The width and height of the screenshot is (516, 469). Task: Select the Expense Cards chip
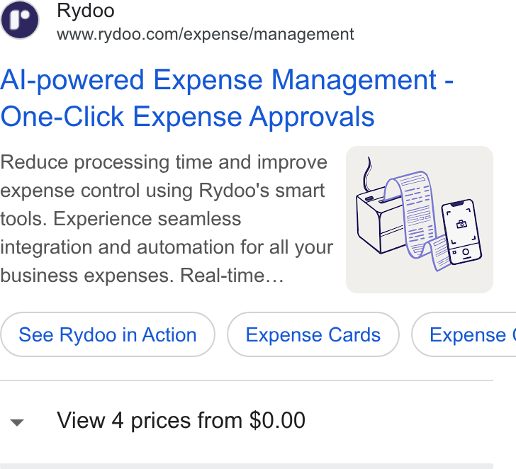pos(313,334)
